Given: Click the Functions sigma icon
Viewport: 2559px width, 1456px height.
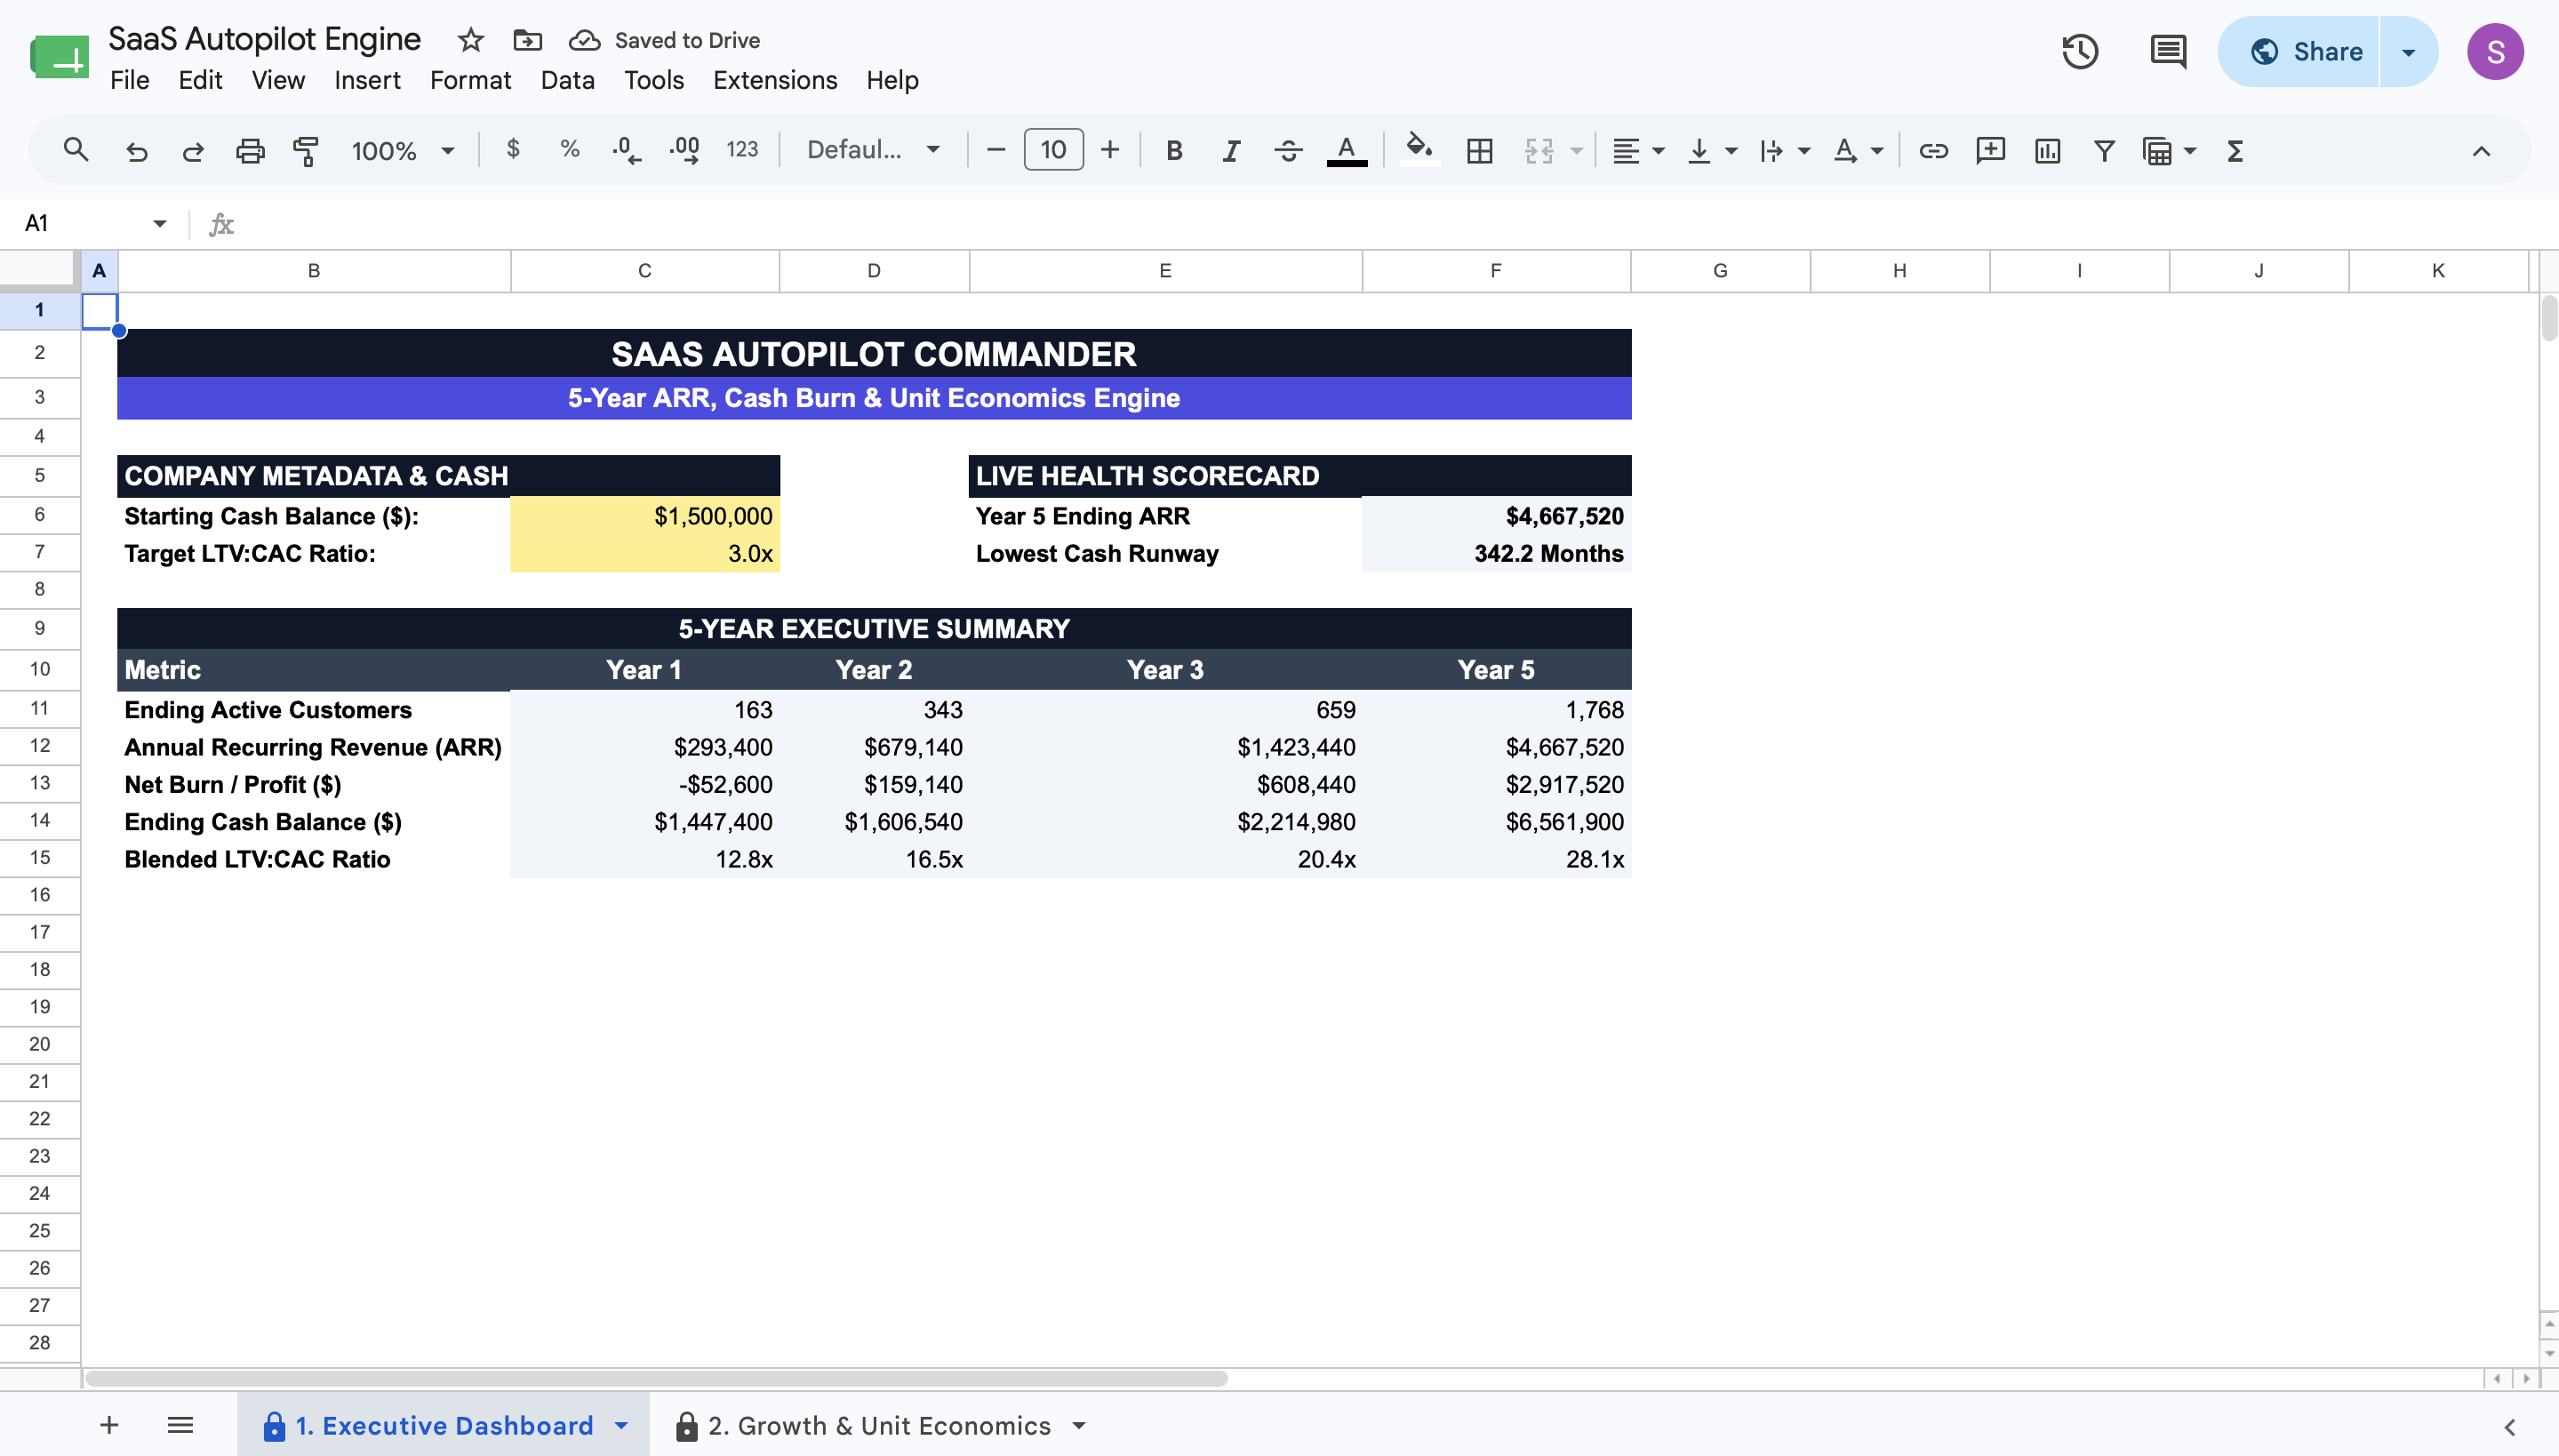Looking at the screenshot, I should coord(2236,150).
